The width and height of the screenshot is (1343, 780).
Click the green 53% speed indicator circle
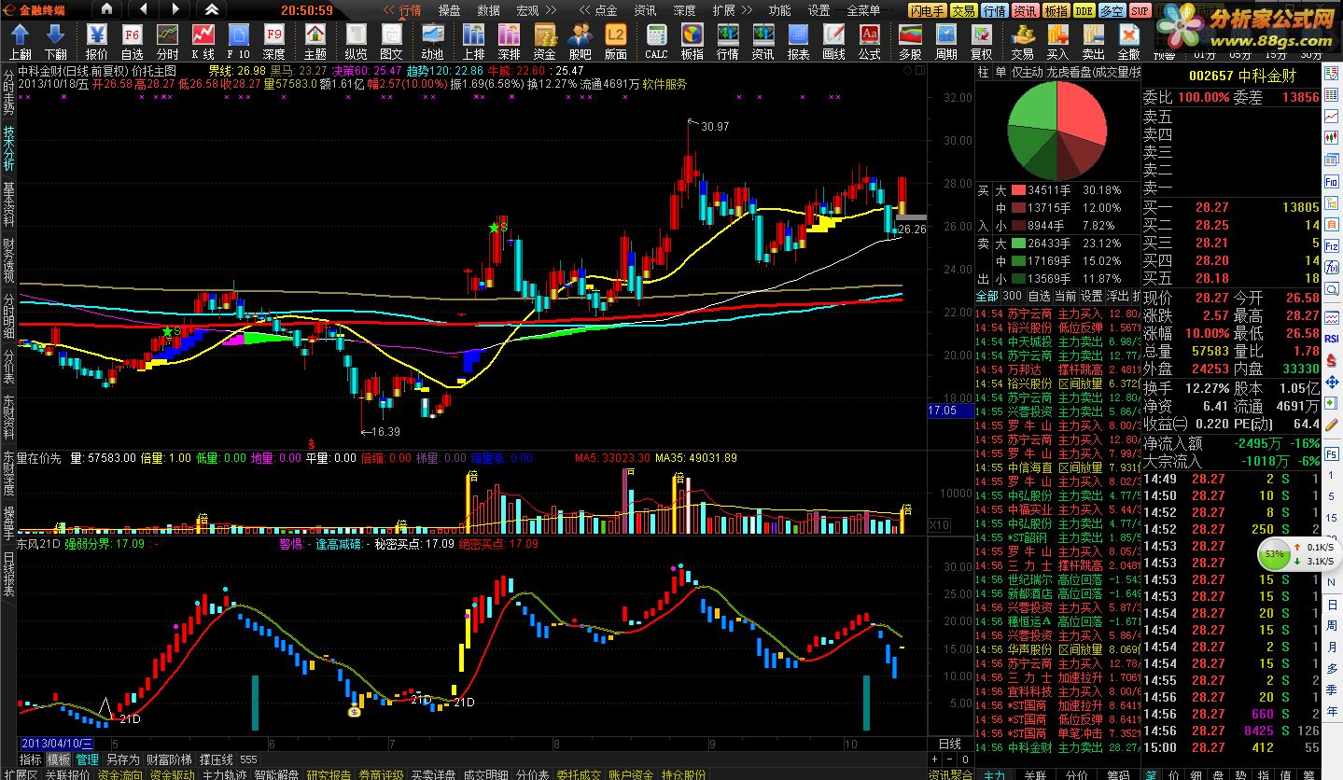point(1274,554)
